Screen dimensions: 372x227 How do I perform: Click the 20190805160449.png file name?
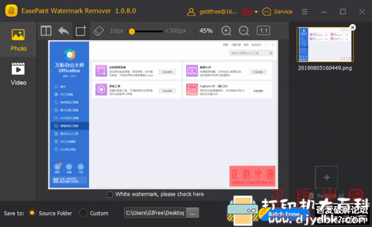pyautogui.click(x=325, y=68)
